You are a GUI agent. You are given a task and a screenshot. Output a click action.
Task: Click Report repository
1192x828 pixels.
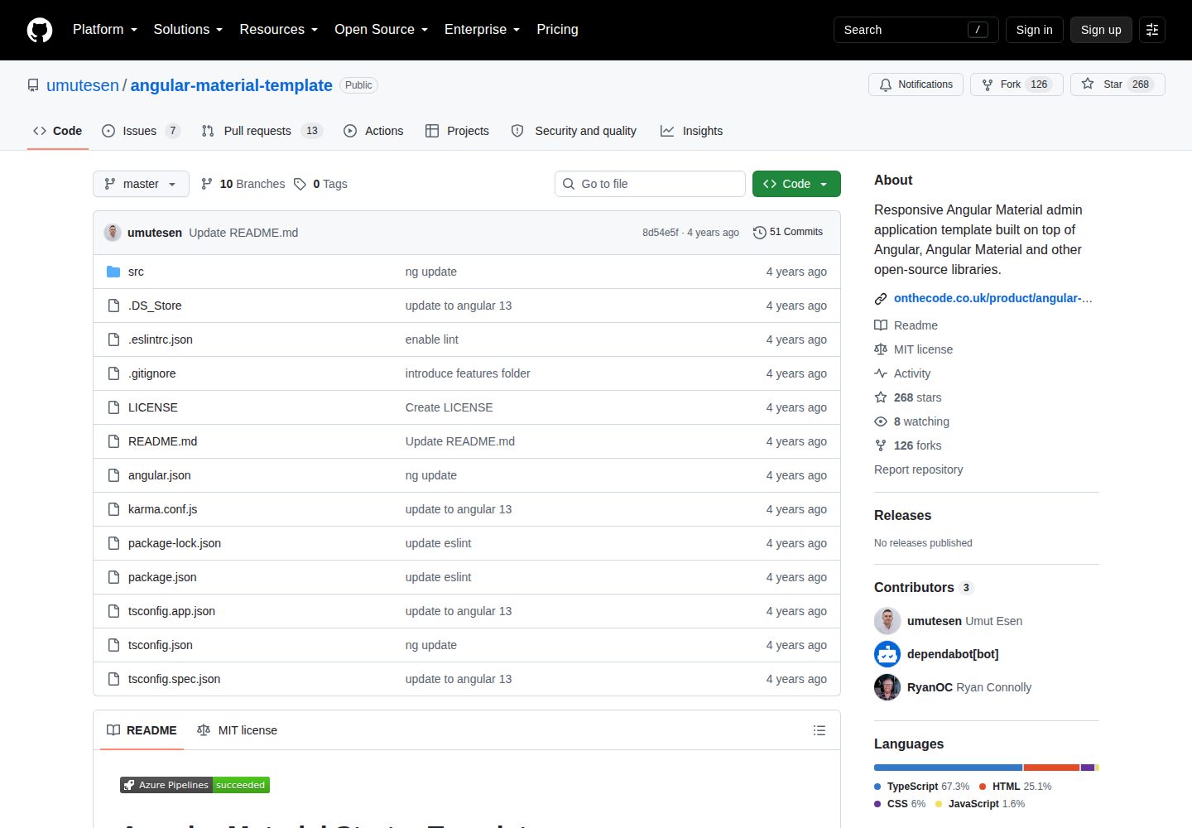pyautogui.click(x=918, y=469)
